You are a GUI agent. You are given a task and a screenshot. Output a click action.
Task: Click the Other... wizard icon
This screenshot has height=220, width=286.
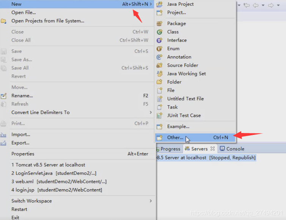[159, 138]
